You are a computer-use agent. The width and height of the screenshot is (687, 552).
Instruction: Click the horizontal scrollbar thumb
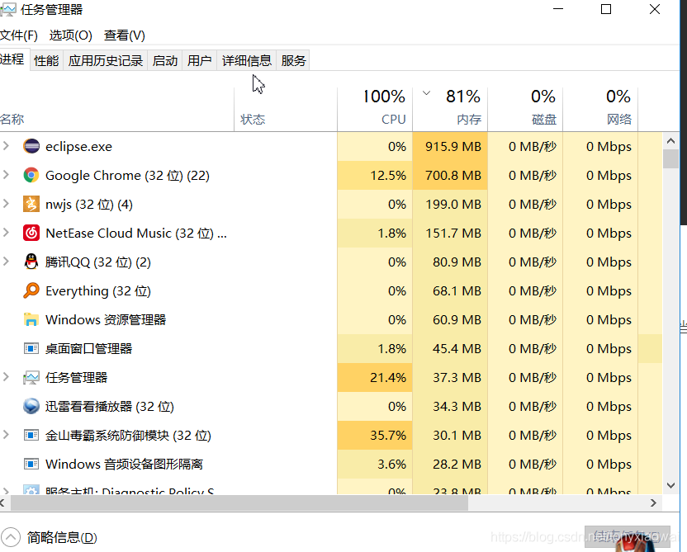(x=239, y=503)
